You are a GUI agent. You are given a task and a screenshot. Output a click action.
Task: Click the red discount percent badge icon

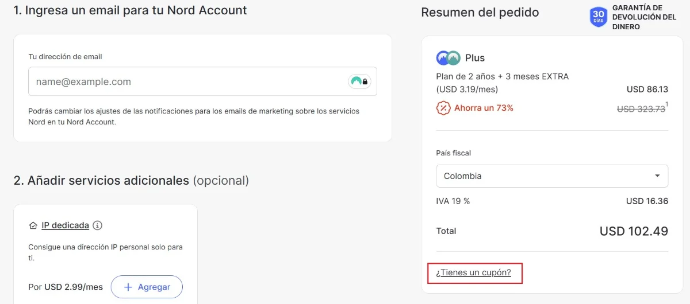443,108
